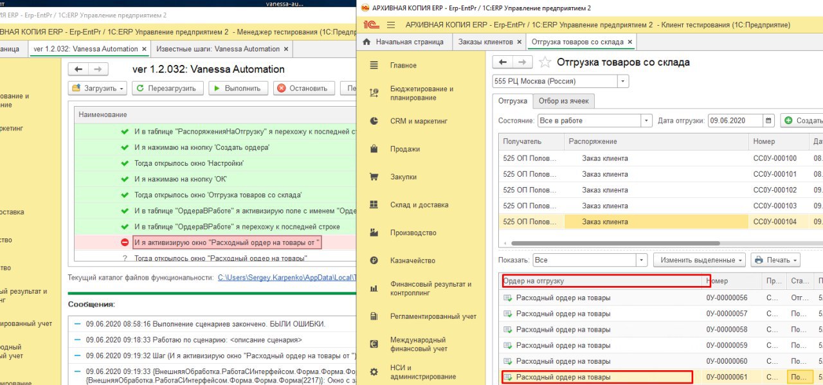Go forward in Отгрузка товаров со склада form
Image resolution: width=823 pixels, height=385 pixels.
[523, 62]
